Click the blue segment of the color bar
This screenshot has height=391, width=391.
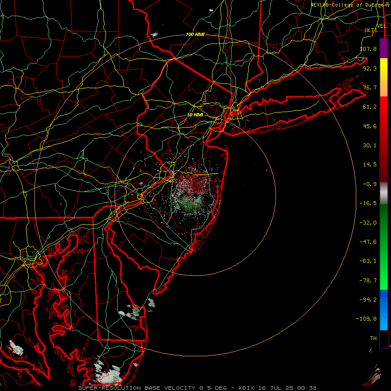point(384,310)
